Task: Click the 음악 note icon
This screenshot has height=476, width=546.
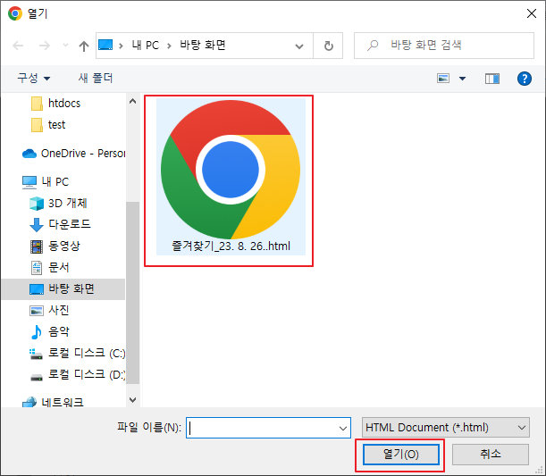Action: pos(37,332)
